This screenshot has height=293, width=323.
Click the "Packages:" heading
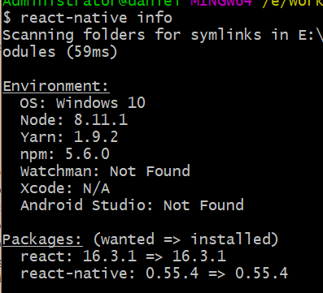(x=42, y=240)
